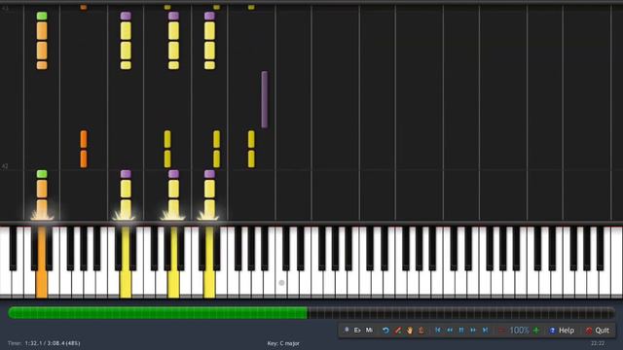Click the measure number '42' label
Viewport: 623px width, 350px height.
5,166
